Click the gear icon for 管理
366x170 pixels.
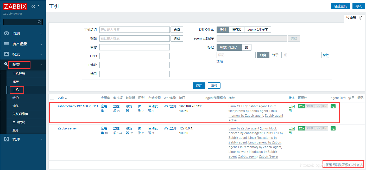(x=7, y=139)
